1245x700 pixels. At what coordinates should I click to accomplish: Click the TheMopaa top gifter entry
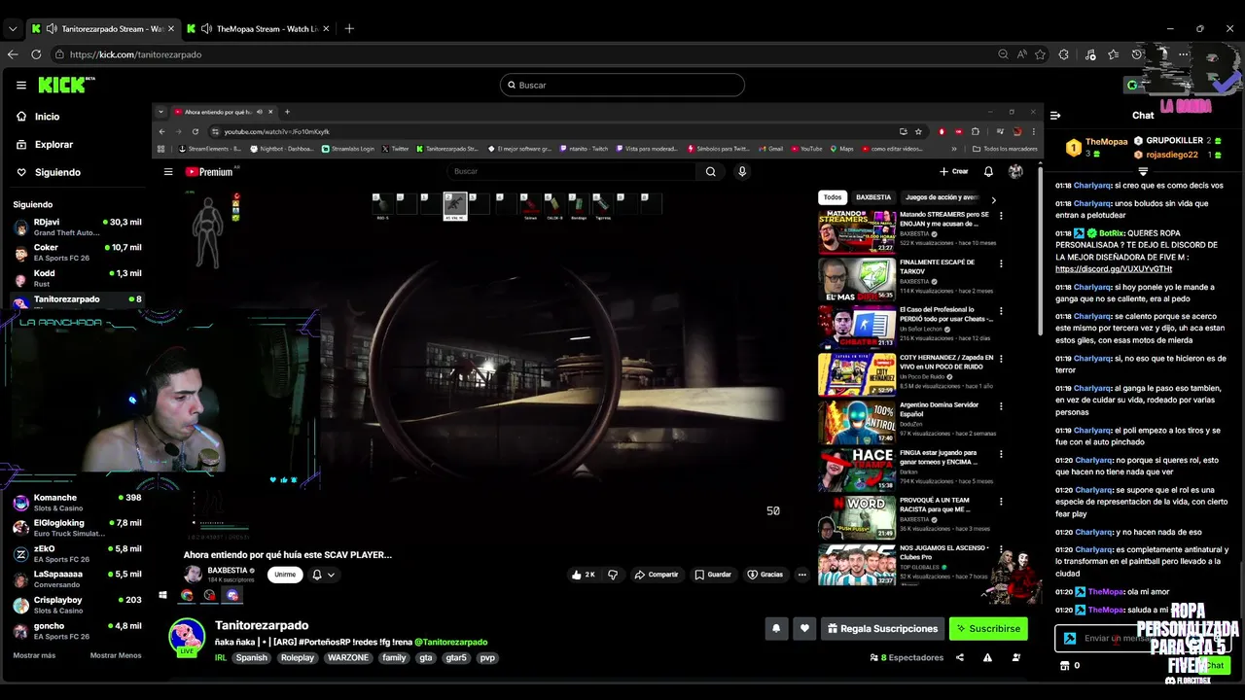point(1096,147)
